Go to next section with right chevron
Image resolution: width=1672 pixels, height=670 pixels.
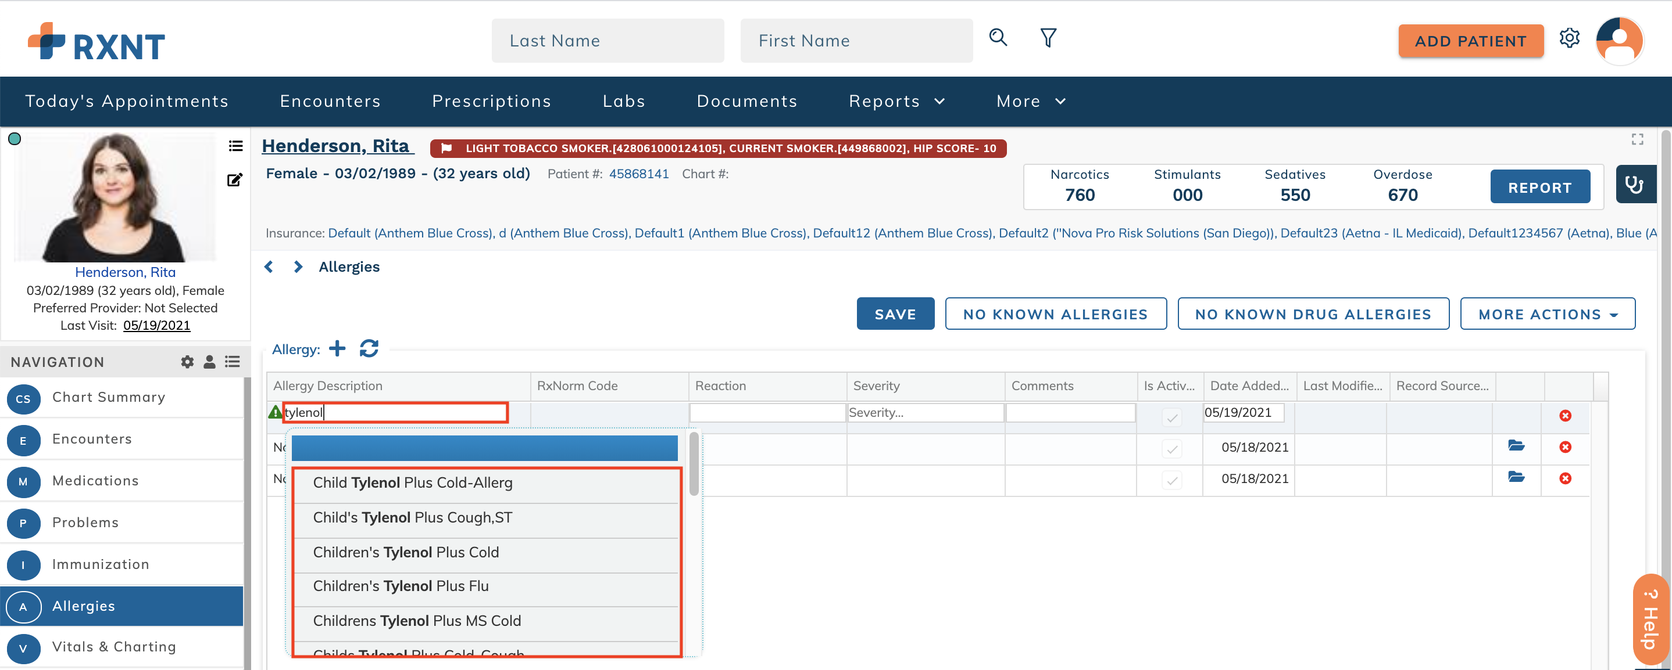pyautogui.click(x=298, y=267)
